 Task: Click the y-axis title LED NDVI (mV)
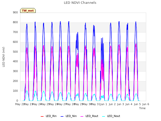click(x=4, y=57)
